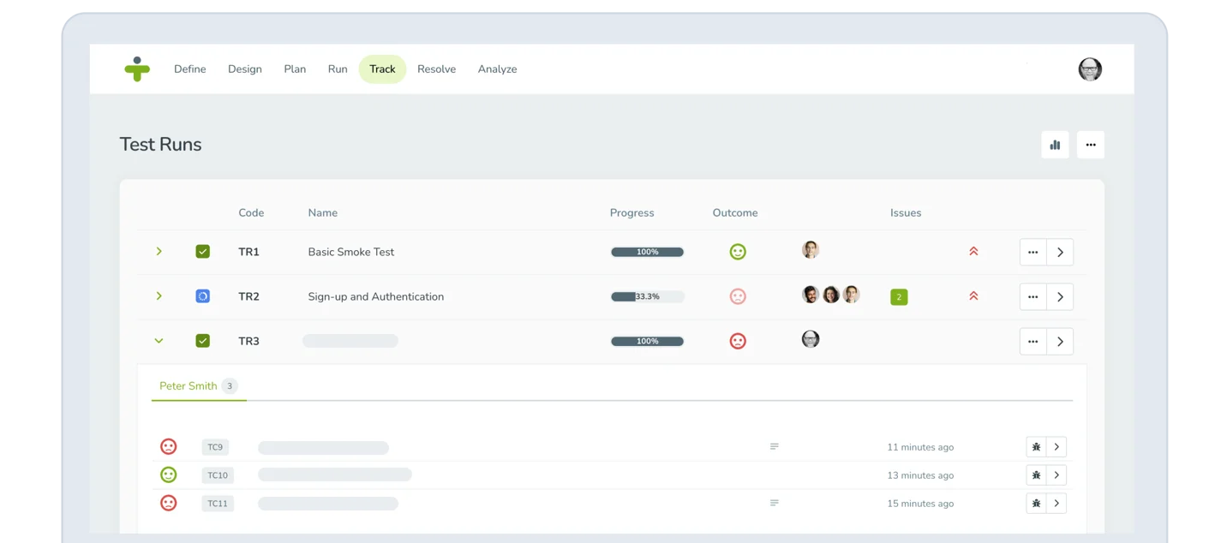Open TC9 details arrow
Image resolution: width=1227 pixels, height=543 pixels.
tap(1057, 447)
